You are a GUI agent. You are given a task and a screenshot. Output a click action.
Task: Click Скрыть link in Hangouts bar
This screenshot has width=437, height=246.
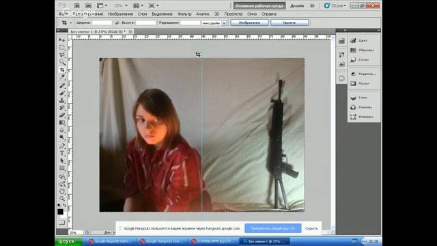point(311,228)
